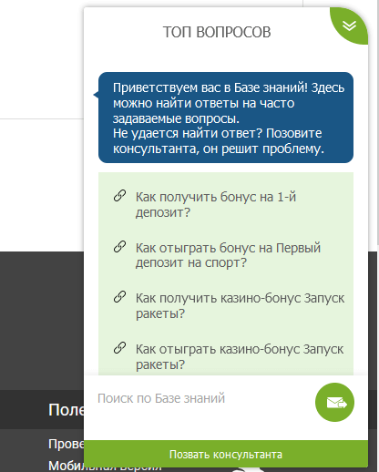The image size is (379, 472).
Task: Click the 'ТОП ВОПРОСОВ' header title
Action: [x=217, y=32]
